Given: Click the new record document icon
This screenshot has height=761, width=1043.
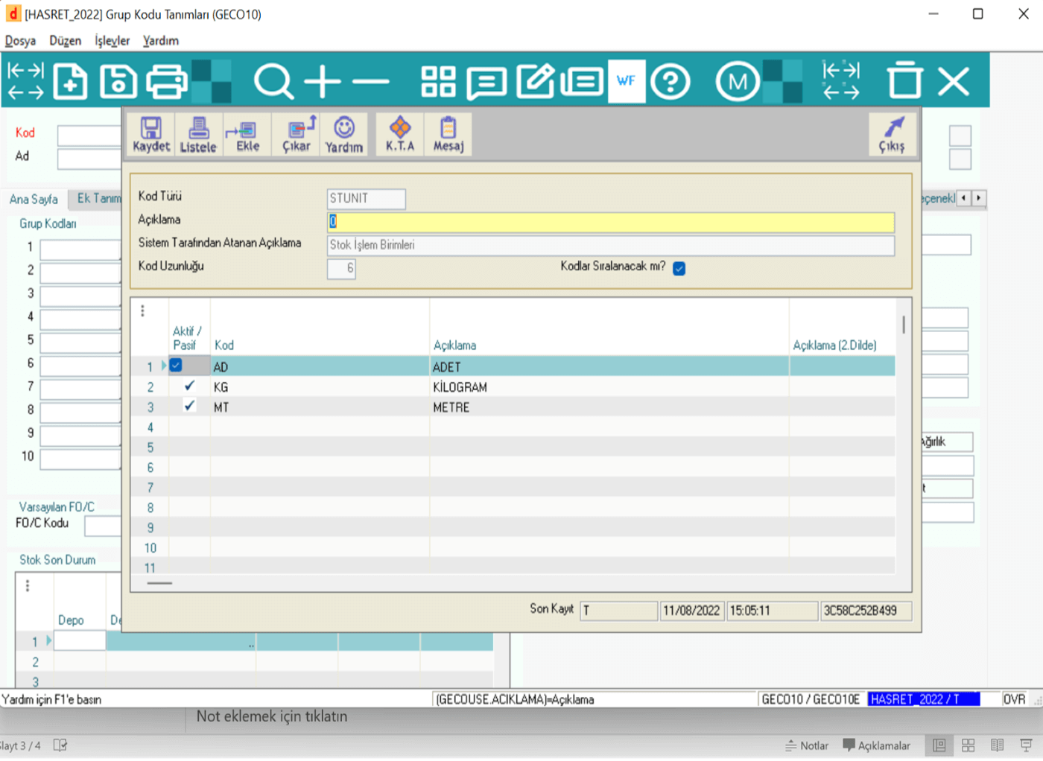Looking at the screenshot, I should click(70, 81).
